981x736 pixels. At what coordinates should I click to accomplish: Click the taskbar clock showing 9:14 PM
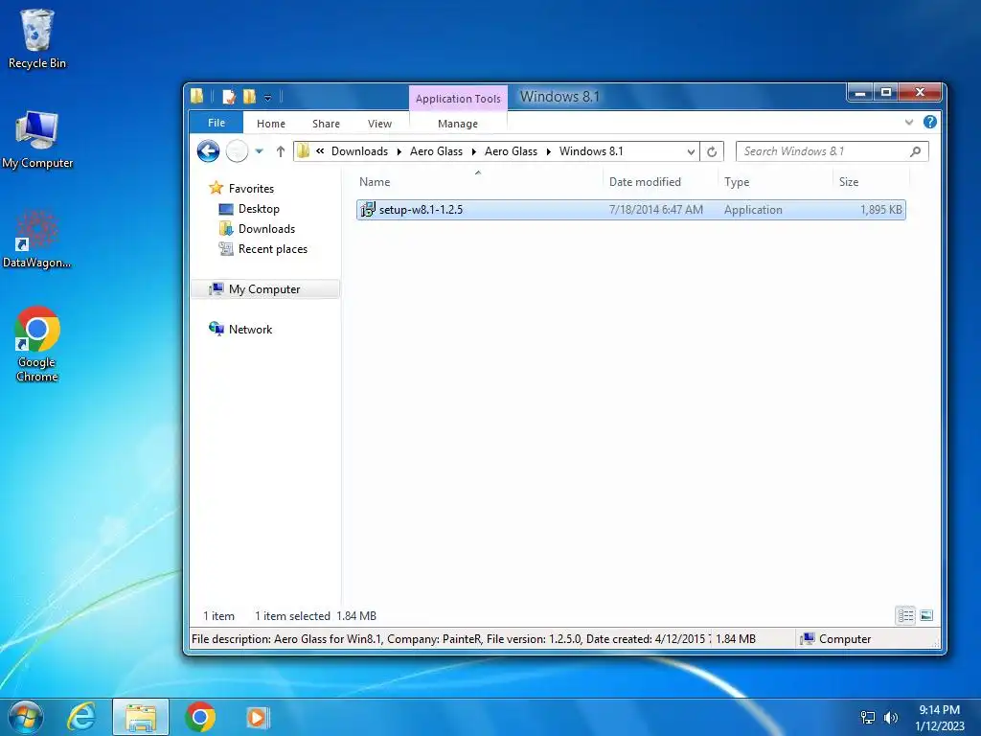pyautogui.click(x=939, y=717)
